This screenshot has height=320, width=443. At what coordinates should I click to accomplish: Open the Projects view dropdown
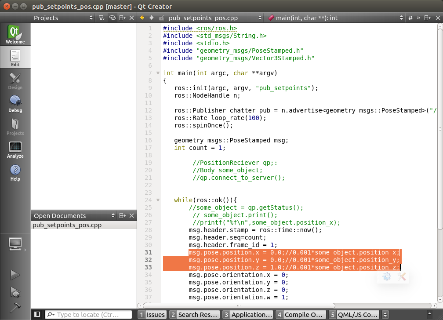[64, 18]
